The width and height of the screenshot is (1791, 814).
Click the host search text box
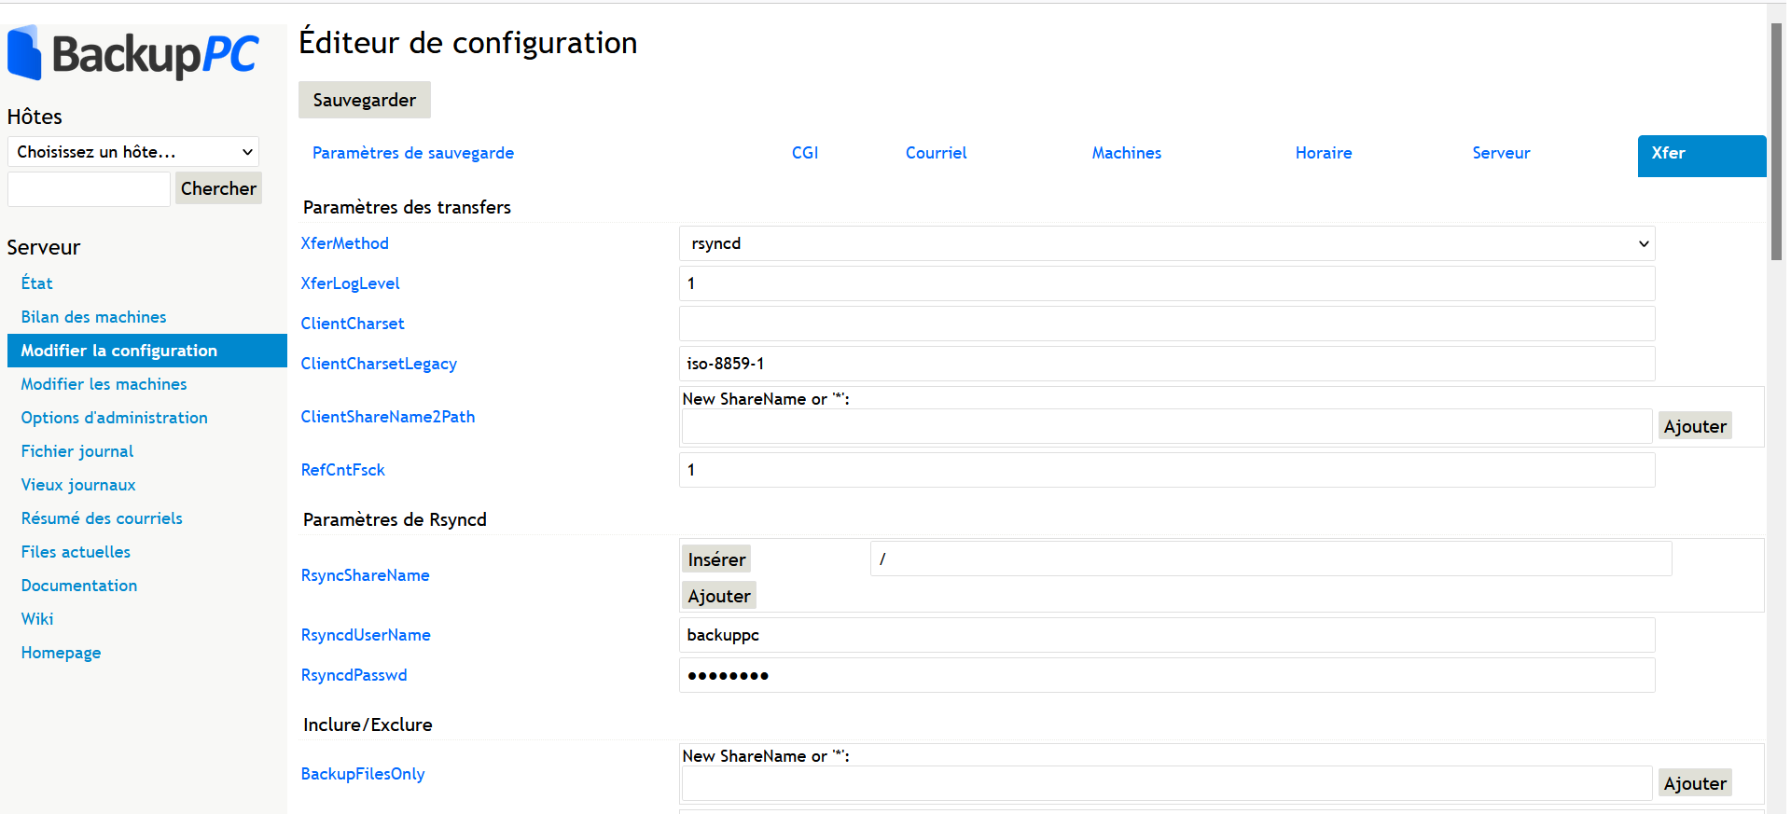tap(89, 189)
